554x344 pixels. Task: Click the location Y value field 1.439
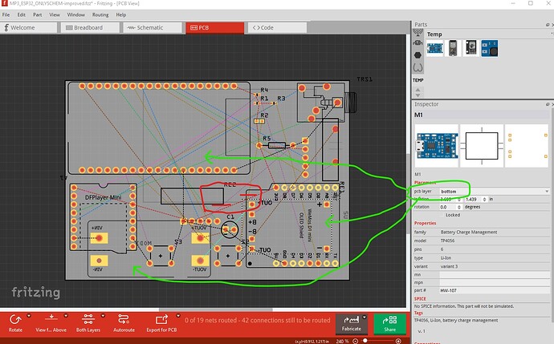point(475,200)
